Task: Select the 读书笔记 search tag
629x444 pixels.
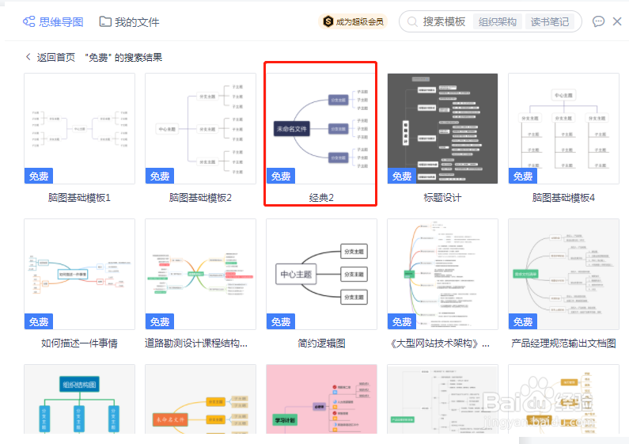Action: (550, 21)
